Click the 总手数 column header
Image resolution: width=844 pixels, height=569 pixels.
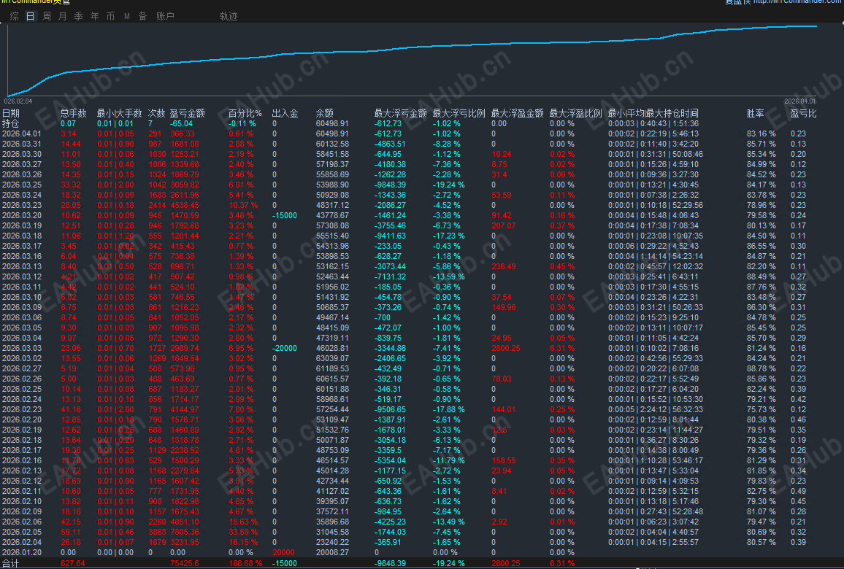73,113
